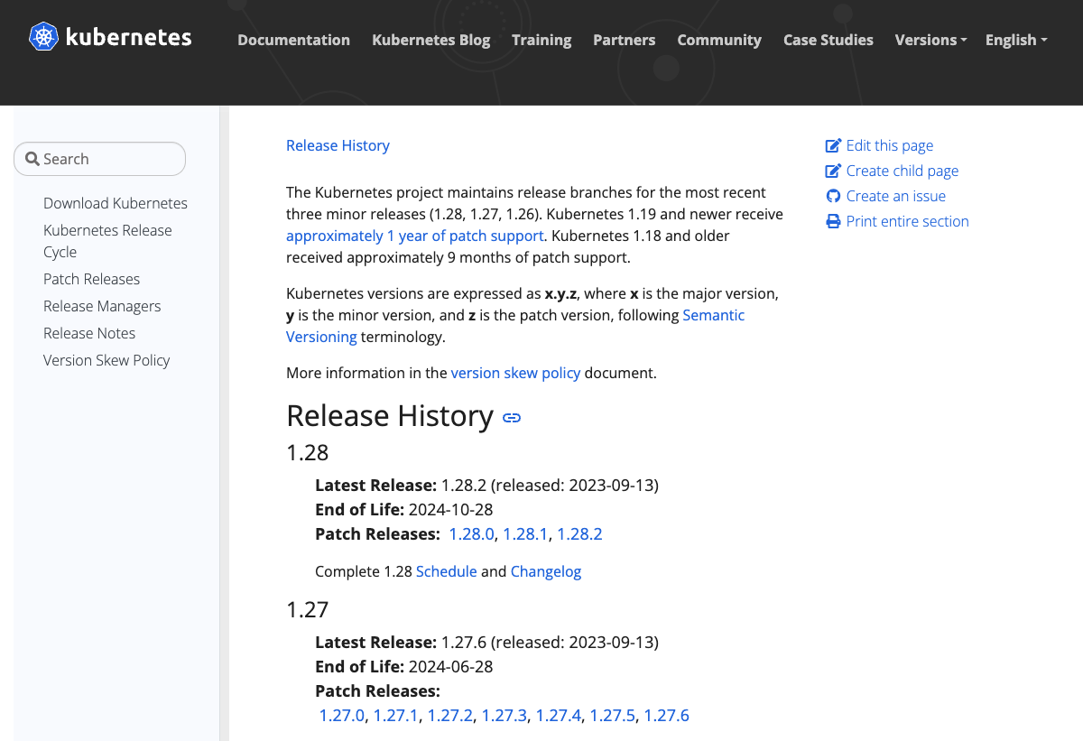The image size is (1083, 741).
Task: Open the Semantic Versioning link
Action: [713, 315]
